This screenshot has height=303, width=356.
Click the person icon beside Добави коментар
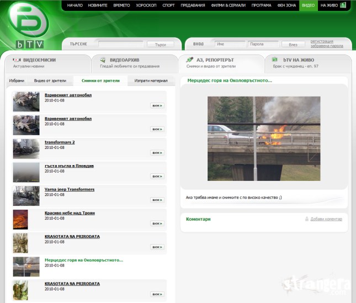pos(307,219)
